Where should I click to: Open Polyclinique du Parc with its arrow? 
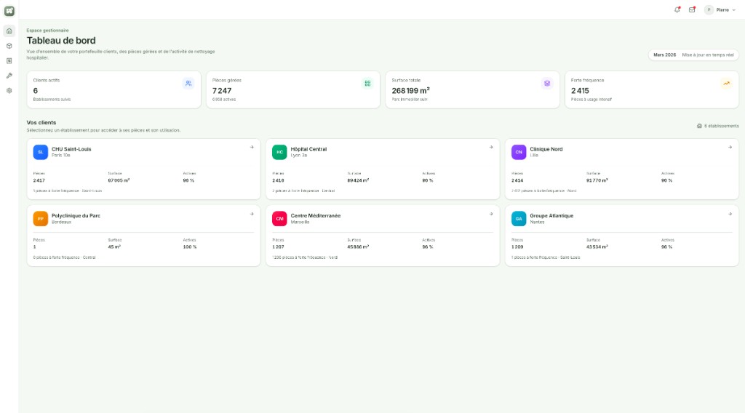(252, 214)
